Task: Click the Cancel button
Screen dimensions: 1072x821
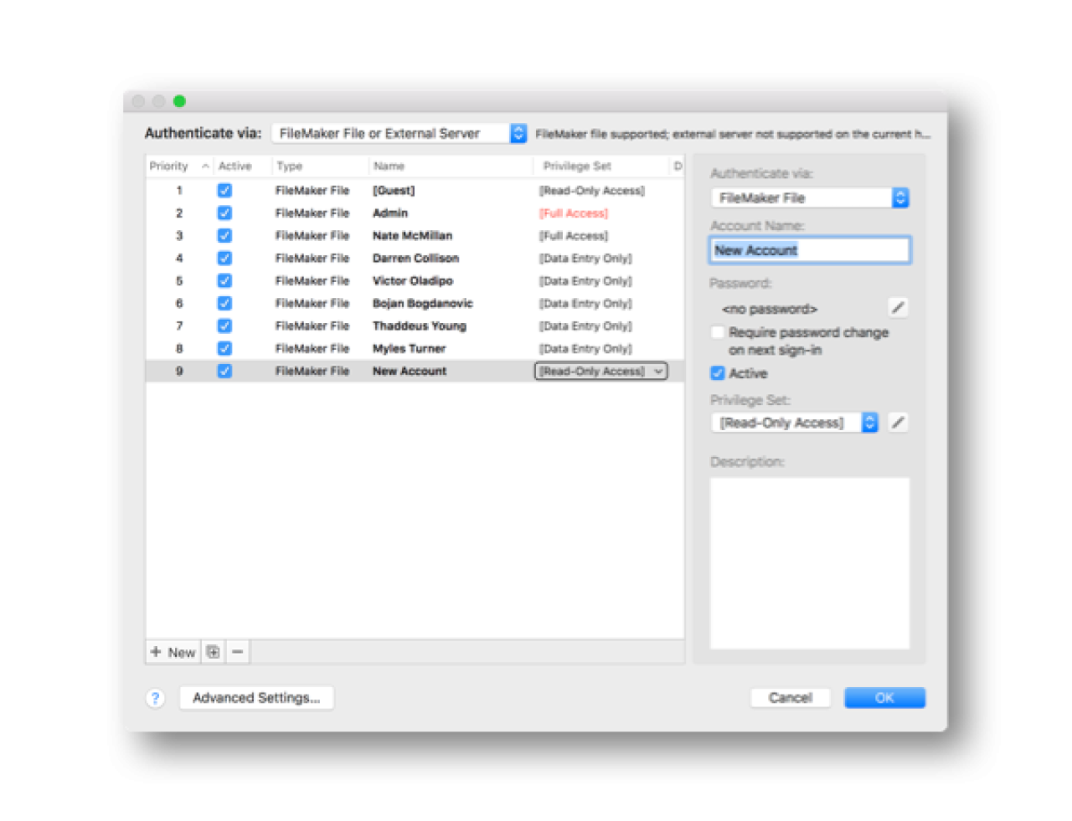Action: (x=791, y=698)
